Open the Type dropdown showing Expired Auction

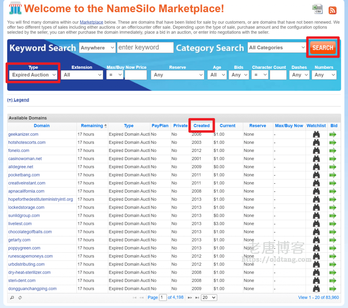tap(33, 75)
